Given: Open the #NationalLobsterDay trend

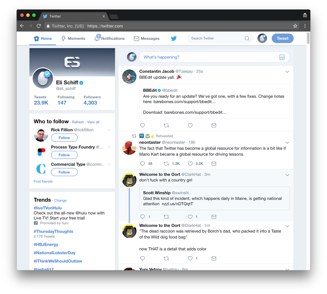Looking at the screenshot, I should [55, 253].
